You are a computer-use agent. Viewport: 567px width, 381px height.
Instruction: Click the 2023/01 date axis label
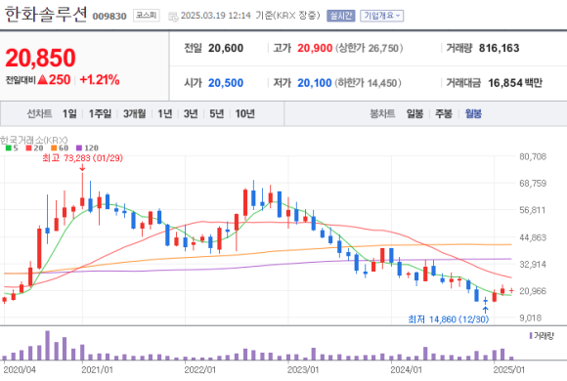303,370
